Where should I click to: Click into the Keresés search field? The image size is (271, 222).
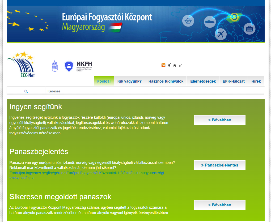[x=155, y=91]
